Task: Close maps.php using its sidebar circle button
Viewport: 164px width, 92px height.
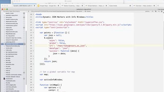Action: coord(24,28)
